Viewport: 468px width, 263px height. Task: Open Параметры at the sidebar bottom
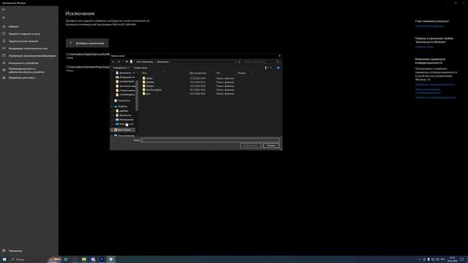[15, 251]
